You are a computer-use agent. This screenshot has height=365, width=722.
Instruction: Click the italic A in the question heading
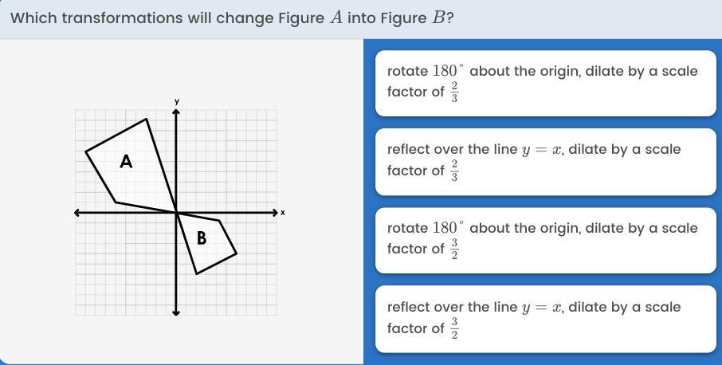(335, 18)
